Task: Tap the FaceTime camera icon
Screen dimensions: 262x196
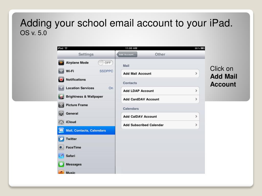Action: click(x=61, y=147)
